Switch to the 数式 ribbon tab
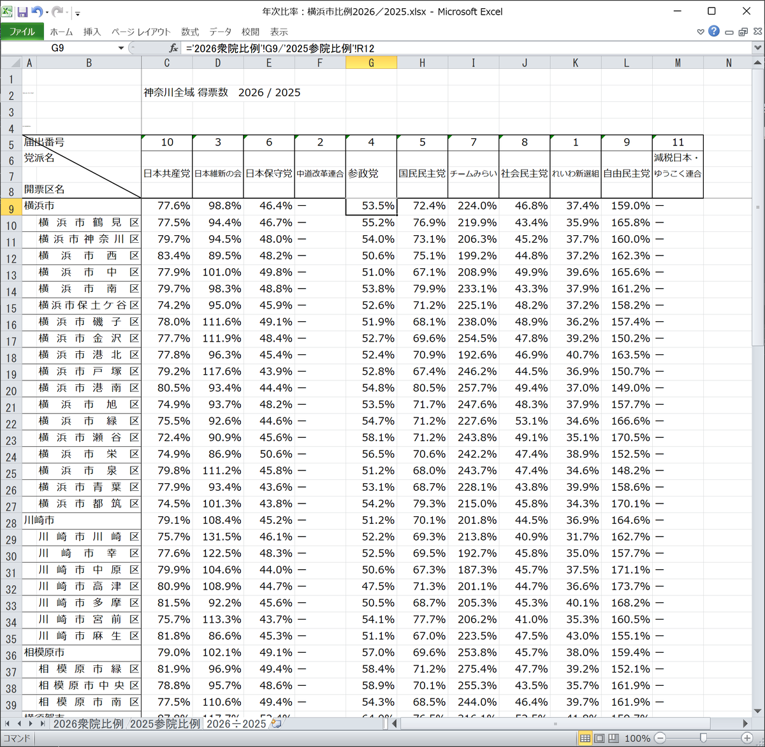This screenshot has width=765, height=747. [190, 31]
